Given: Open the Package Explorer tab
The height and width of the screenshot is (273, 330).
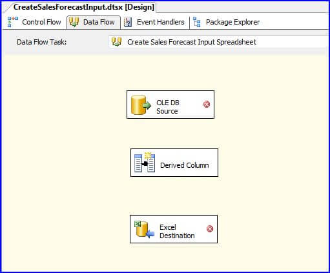Looking at the screenshot, I should [227, 22].
